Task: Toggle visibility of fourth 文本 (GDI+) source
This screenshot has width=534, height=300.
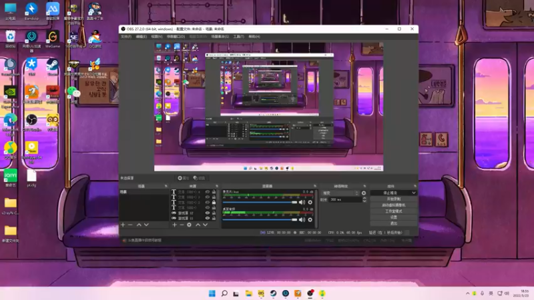Action: pyautogui.click(x=208, y=207)
